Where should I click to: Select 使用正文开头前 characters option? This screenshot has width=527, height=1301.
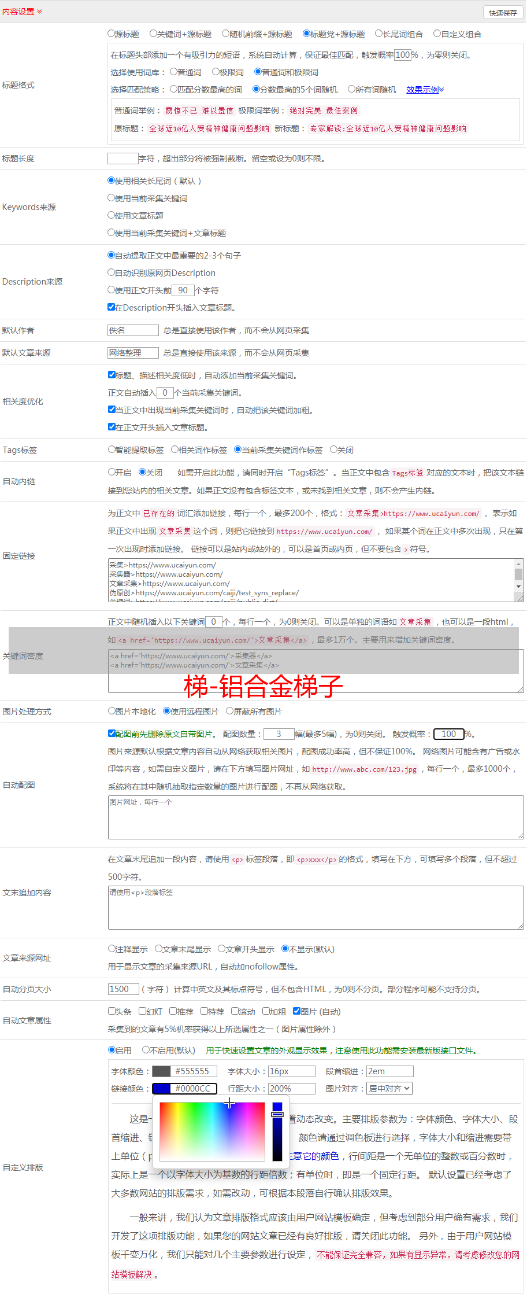click(112, 290)
